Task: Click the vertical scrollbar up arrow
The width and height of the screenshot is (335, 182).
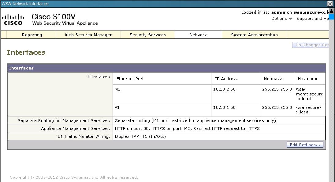Action: (331, 11)
